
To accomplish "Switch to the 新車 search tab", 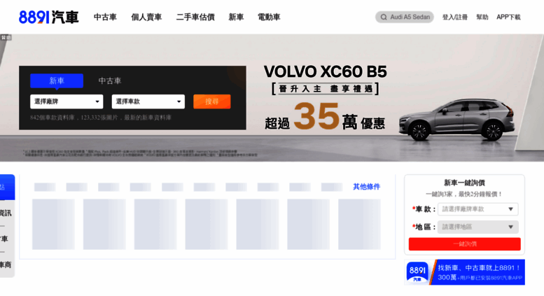I will [57, 80].
